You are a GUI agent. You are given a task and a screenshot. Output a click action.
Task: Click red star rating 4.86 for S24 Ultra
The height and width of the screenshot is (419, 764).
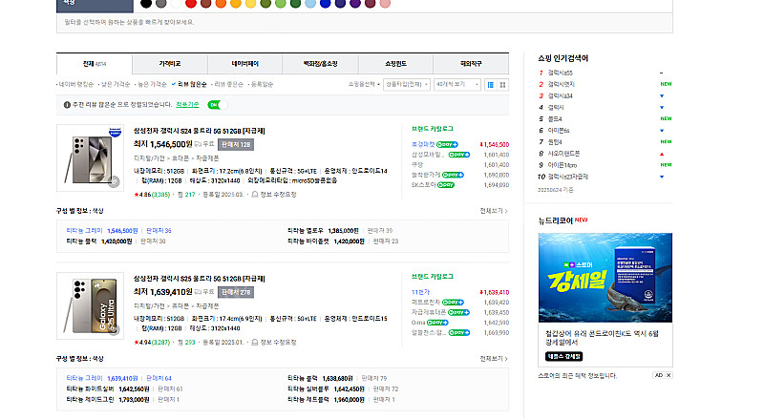click(137, 195)
